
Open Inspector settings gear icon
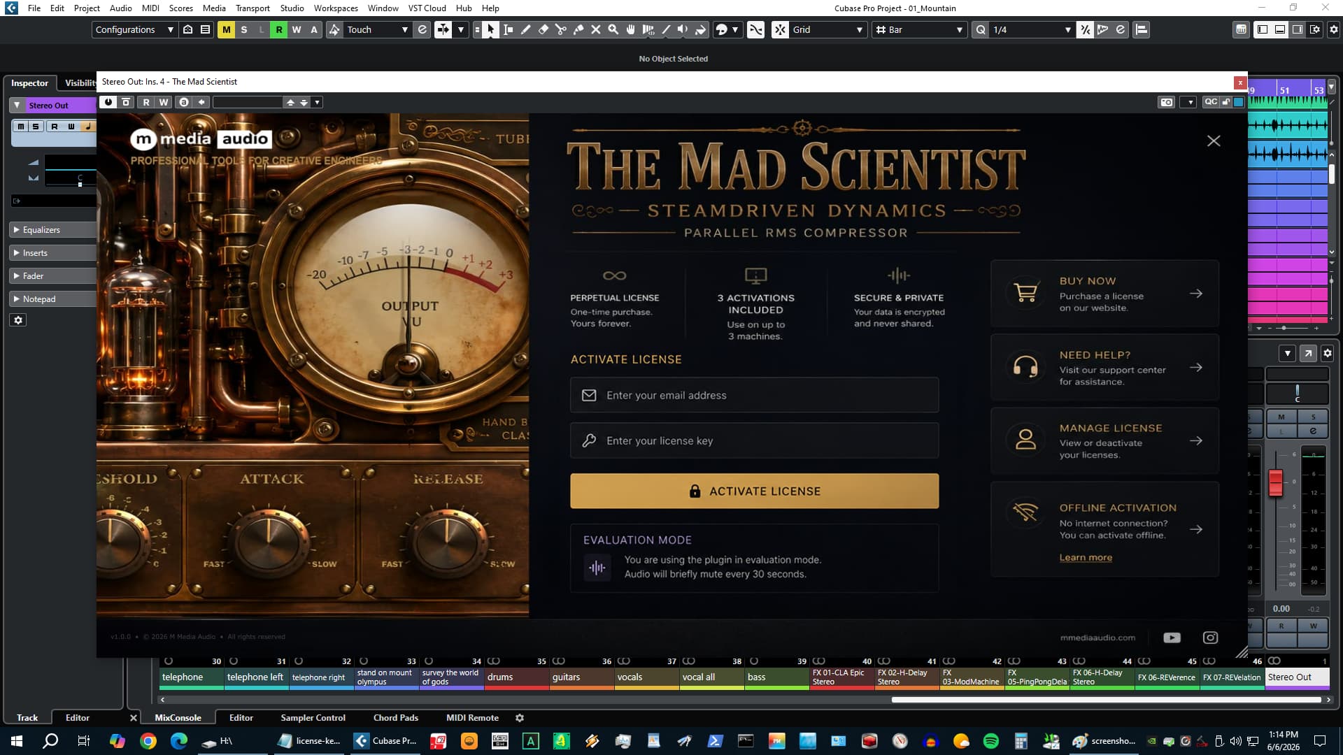(18, 319)
